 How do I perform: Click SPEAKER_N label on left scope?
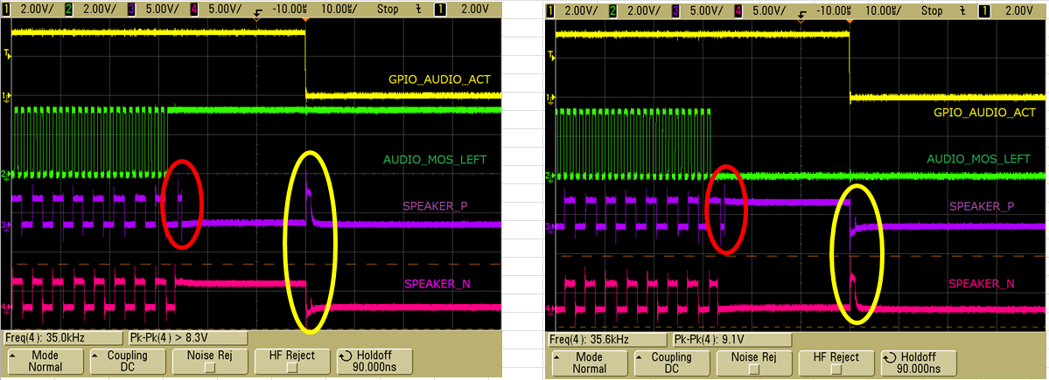point(437,285)
